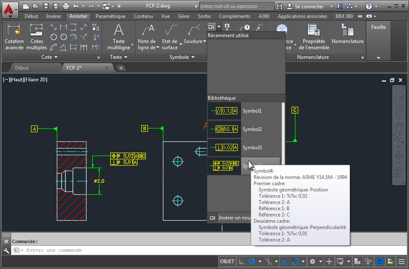Viewport: 409px width, 269px height.
Task: Click the [Haut] view control label
Action: pyautogui.click(x=17, y=80)
